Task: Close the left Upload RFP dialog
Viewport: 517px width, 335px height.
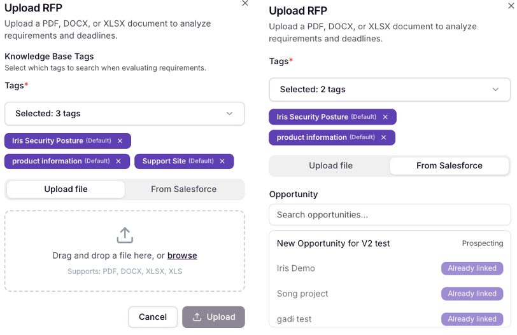Action: (x=245, y=3)
